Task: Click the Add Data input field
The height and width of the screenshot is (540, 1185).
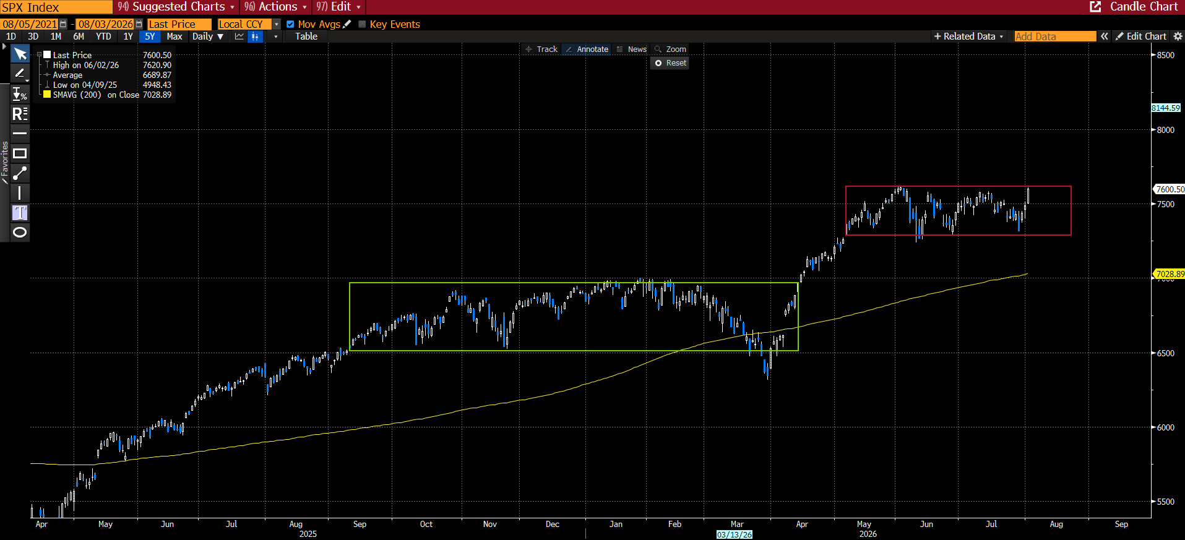Action: pyautogui.click(x=1055, y=36)
